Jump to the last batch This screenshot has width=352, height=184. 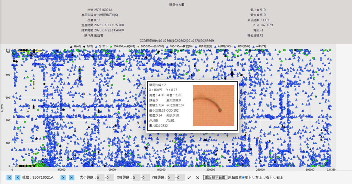[x=71, y=177]
